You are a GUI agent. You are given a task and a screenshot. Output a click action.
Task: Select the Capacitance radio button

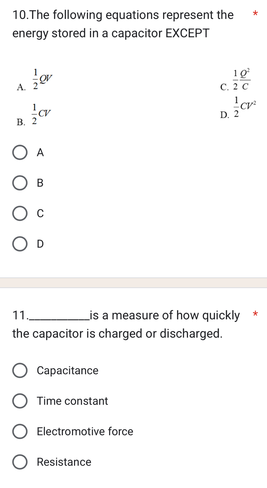[20, 371]
